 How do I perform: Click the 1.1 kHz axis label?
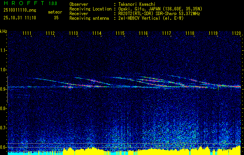3,50
